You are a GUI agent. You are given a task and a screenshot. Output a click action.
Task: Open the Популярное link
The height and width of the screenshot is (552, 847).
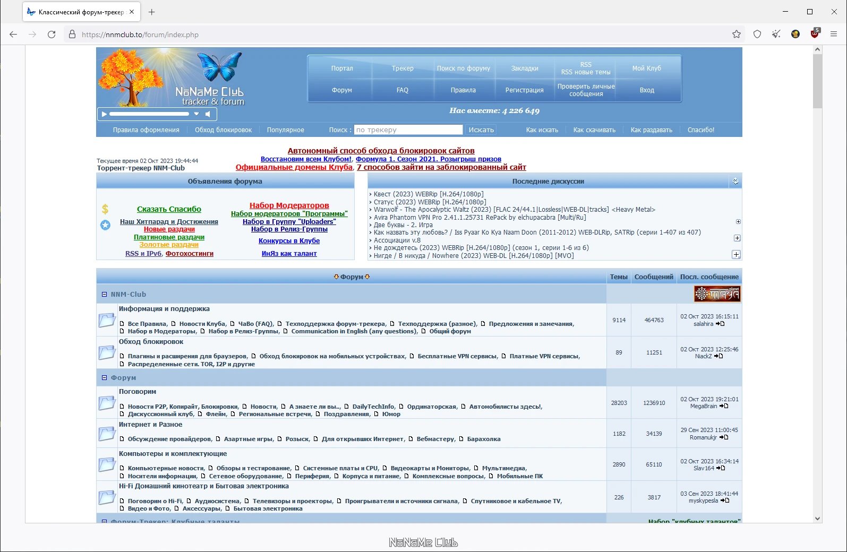coord(286,130)
